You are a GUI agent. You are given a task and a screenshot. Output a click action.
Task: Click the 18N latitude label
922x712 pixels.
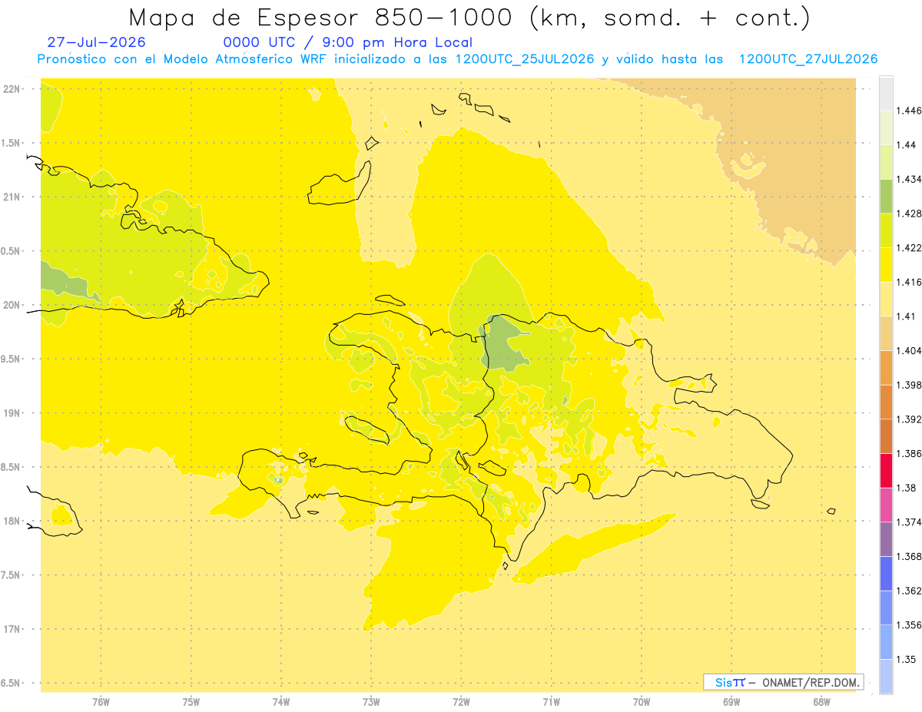click(12, 522)
